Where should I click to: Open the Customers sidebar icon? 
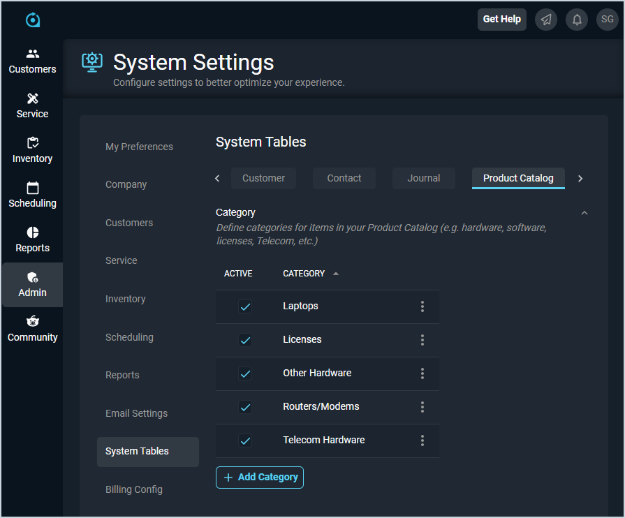[x=32, y=54]
